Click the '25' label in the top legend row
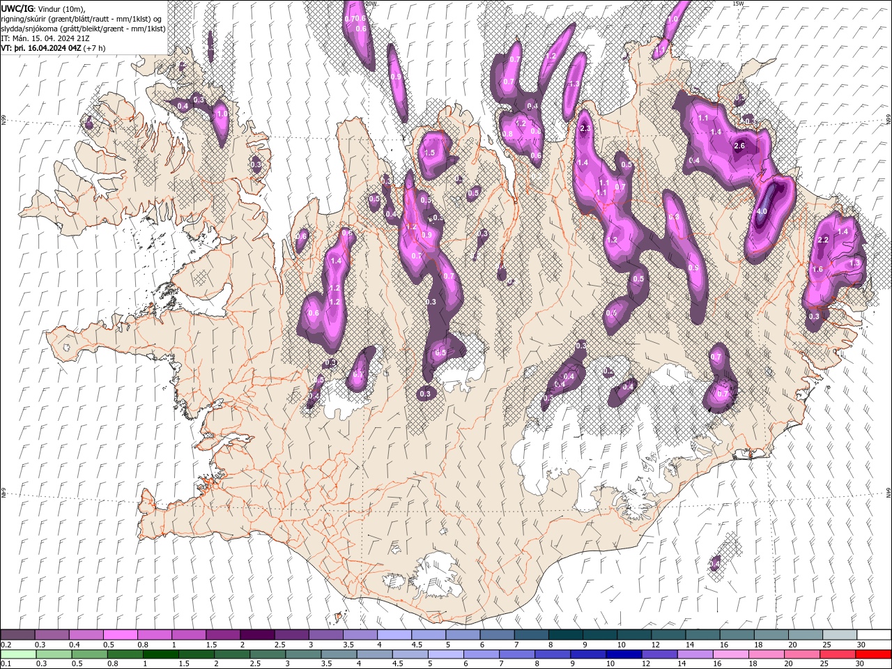This screenshot has width=892, height=669. pos(827,645)
